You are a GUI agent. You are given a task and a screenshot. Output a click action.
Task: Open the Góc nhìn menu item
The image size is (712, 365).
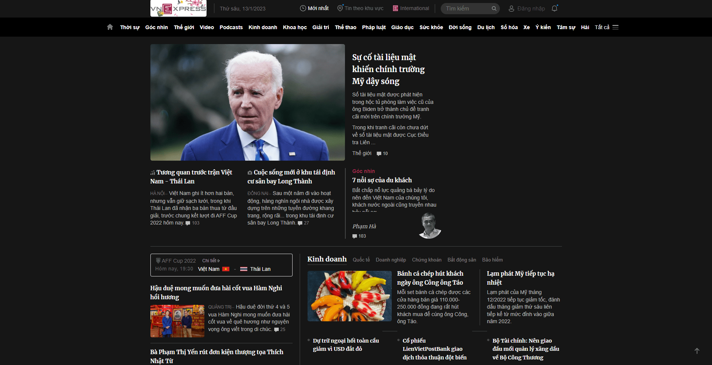pyautogui.click(x=157, y=27)
